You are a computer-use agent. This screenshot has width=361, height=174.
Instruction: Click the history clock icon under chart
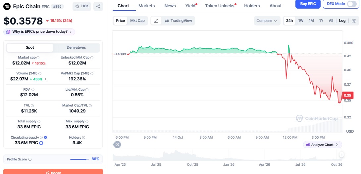117,145
